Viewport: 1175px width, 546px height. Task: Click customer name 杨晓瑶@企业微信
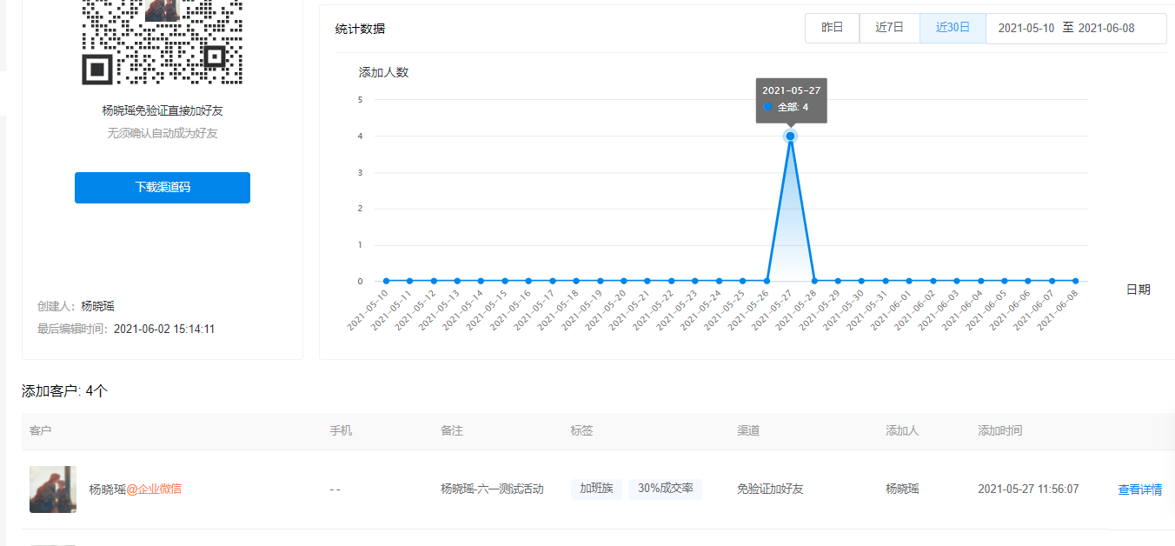pos(135,489)
